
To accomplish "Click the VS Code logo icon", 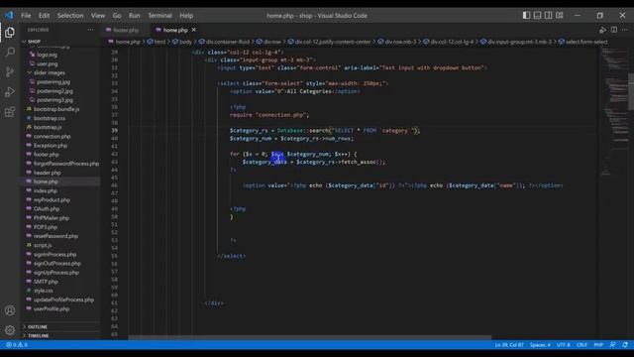I will pos(9,16).
